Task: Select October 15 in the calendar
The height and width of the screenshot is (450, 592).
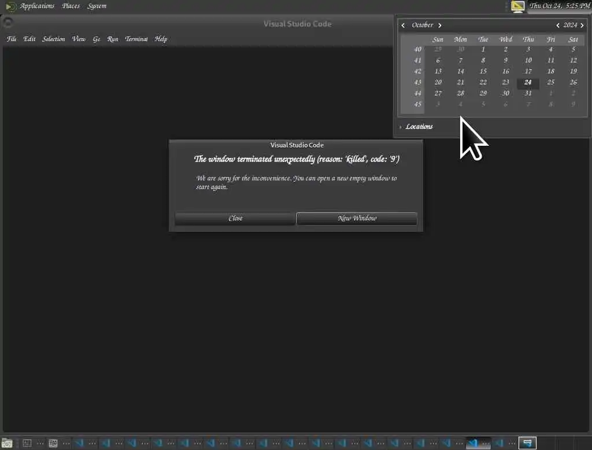Action: 483,71
